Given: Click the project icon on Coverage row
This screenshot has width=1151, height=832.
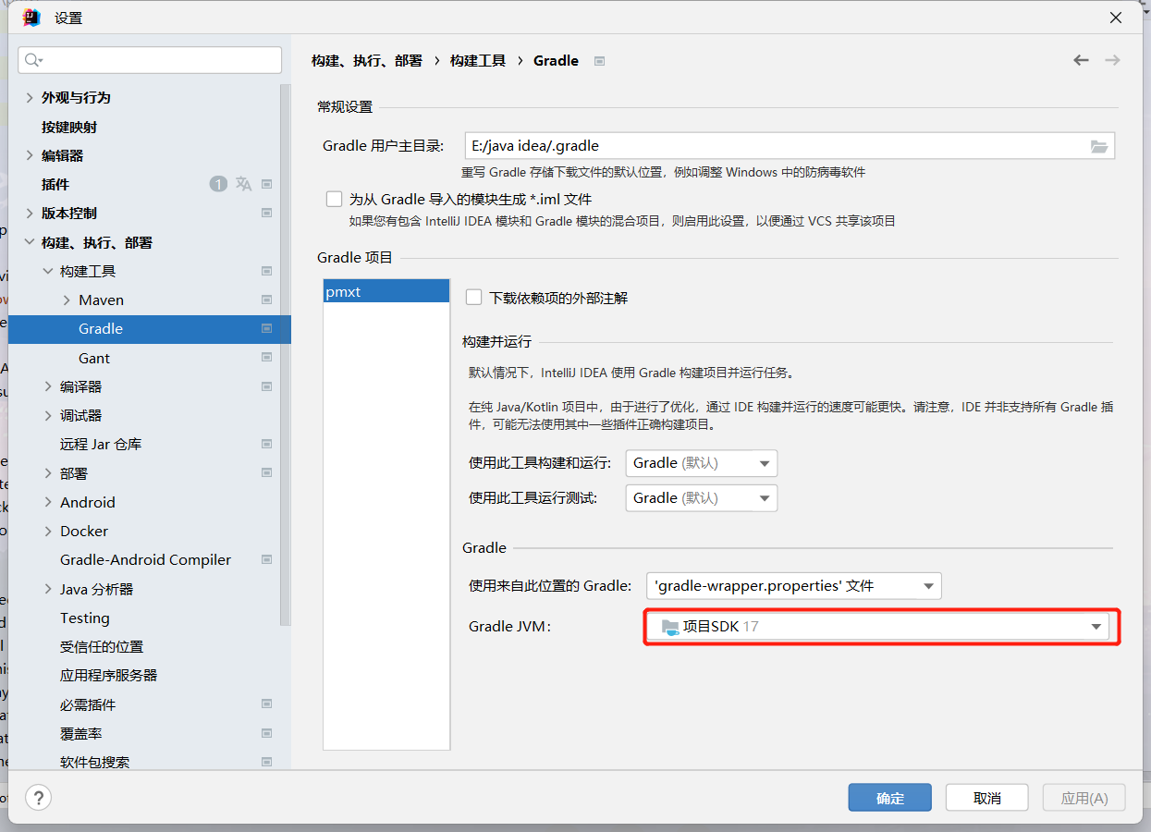Looking at the screenshot, I should point(266,733).
